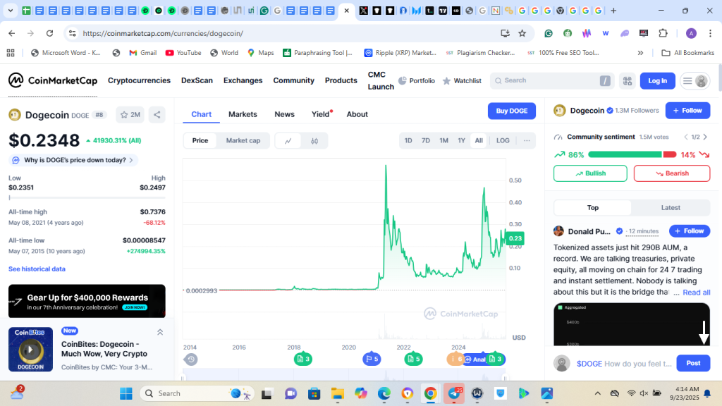Collapse the CoinBites card chevron
722x406 pixels.
coord(160,332)
